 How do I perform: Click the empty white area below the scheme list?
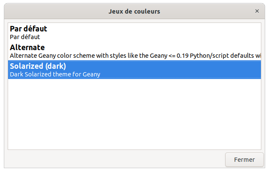point(134,114)
